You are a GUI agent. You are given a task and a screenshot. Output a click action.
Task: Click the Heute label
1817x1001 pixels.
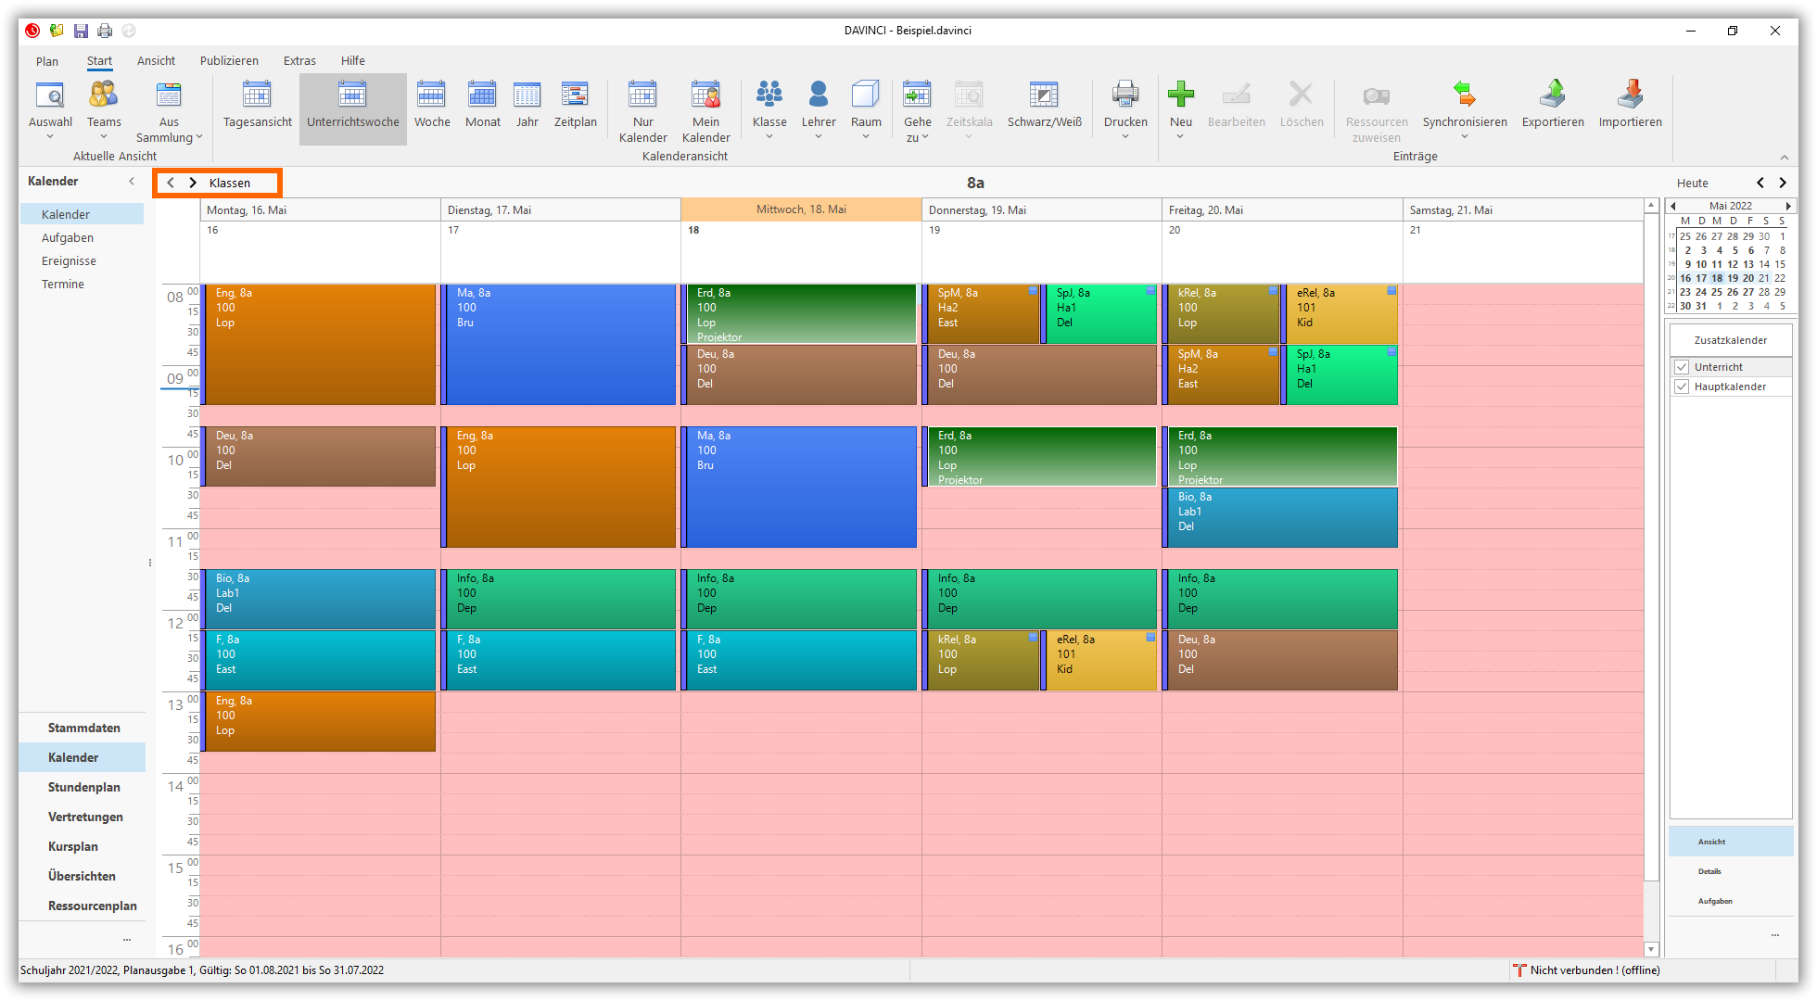click(1692, 183)
